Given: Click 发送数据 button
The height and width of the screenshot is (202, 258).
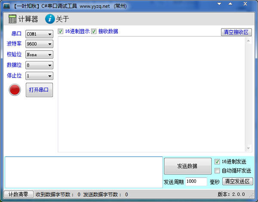Looking at the screenshot, I should pos(188,166).
